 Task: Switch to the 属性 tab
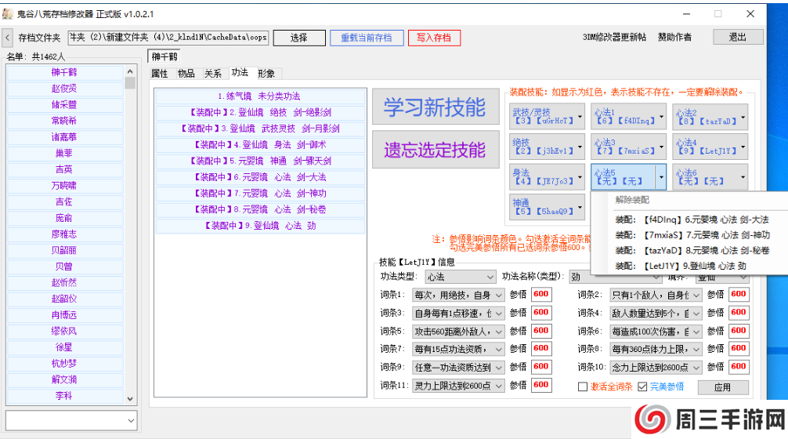[x=159, y=74]
